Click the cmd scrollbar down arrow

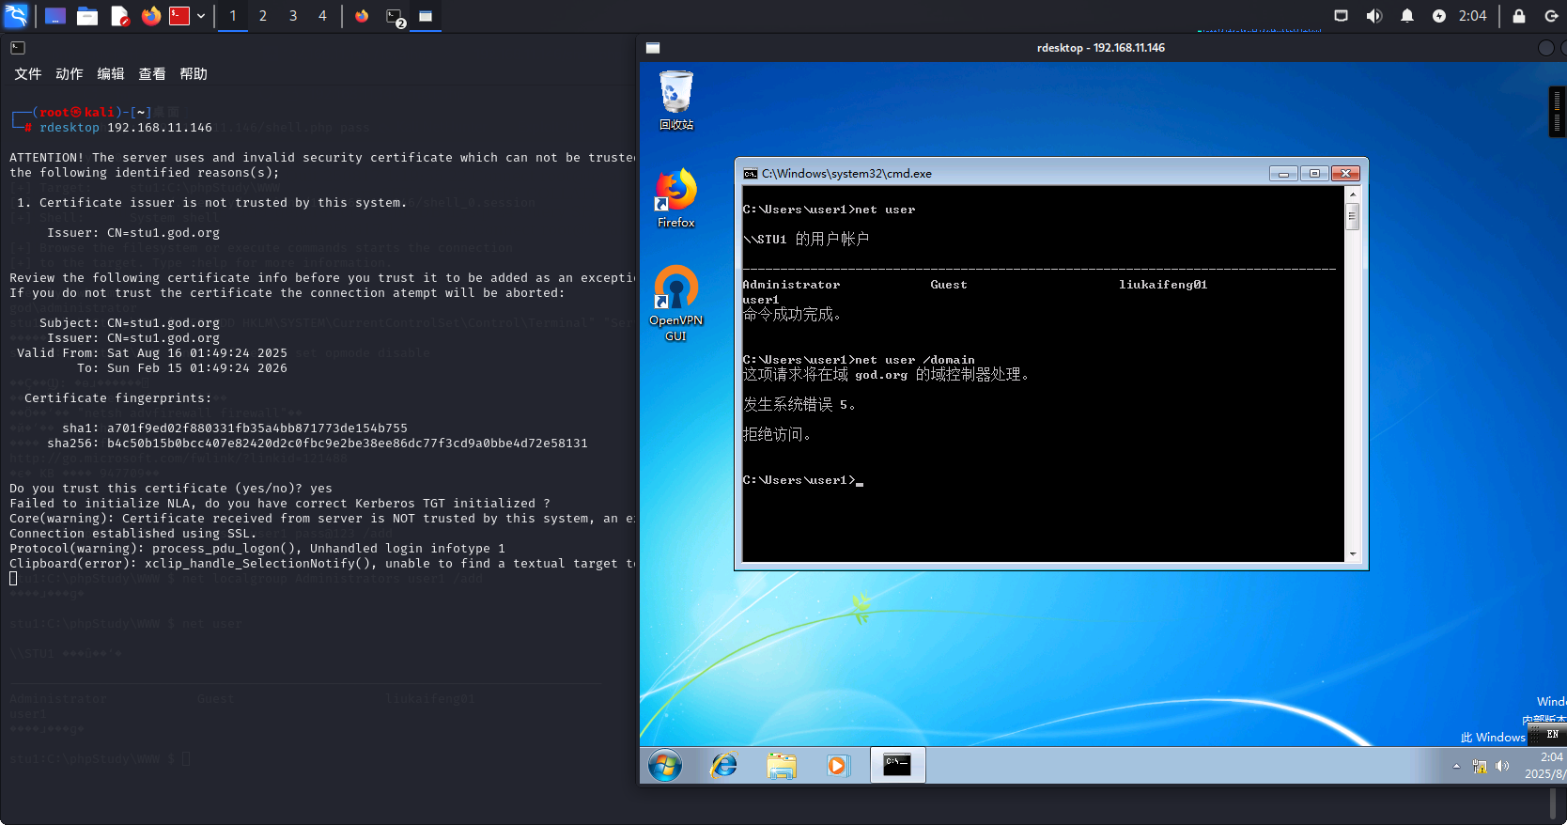click(1353, 554)
